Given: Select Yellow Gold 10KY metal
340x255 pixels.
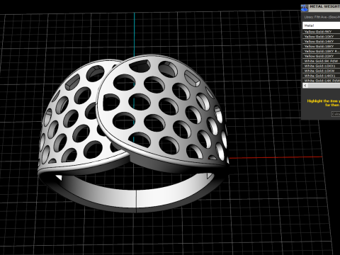Looking at the screenshot, I should pyautogui.click(x=322, y=37).
